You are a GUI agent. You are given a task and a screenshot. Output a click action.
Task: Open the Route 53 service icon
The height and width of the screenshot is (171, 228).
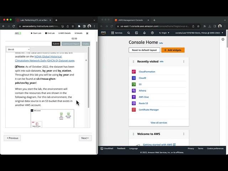click(134, 103)
